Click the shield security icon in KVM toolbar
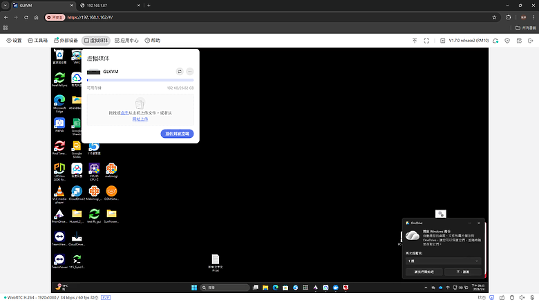Viewport: 539px width, 302px height. point(507,41)
